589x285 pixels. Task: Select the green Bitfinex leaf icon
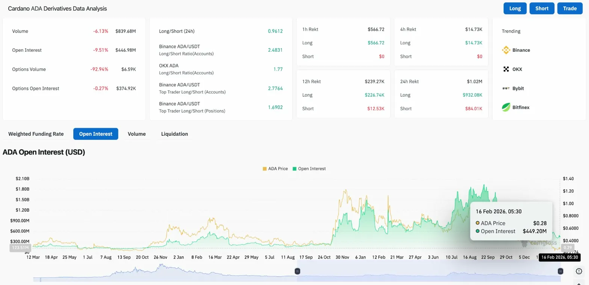[506, 108]
